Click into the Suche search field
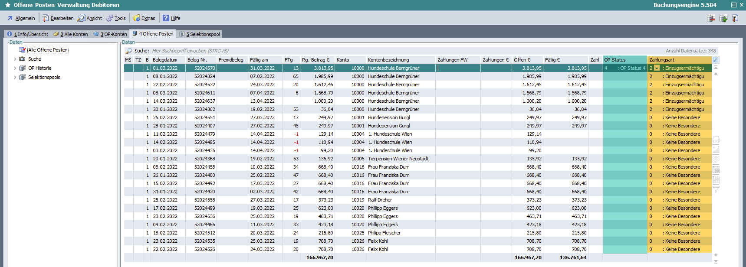 [x=260, y=51]
